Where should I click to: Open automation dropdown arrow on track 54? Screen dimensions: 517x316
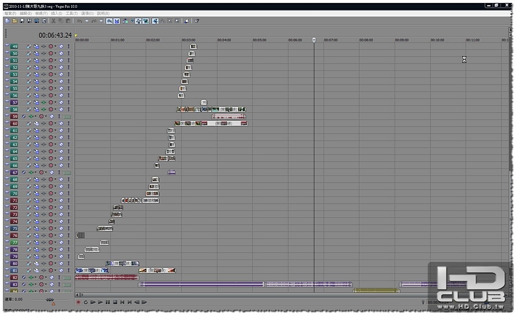click(x=55, y=81)
